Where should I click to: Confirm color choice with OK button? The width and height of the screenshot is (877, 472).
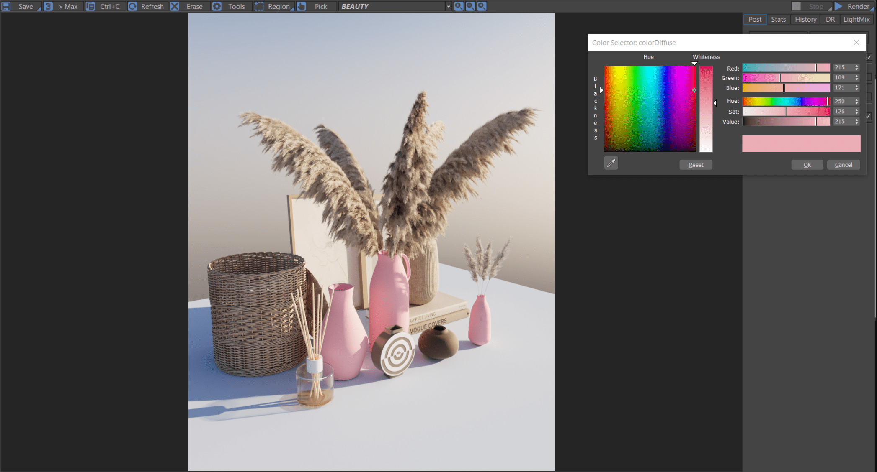[807, 164]
